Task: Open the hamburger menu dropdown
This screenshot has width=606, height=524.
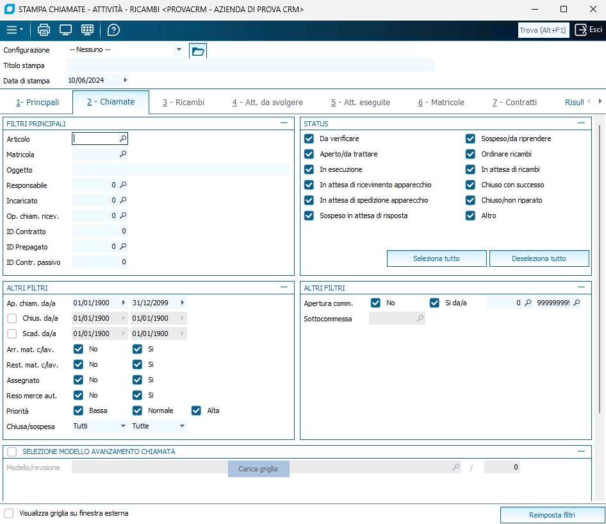Action: tap(15, 30)
